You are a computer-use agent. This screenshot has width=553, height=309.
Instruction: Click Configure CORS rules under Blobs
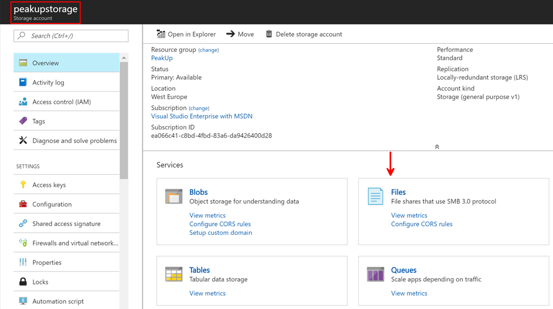[x=220, y=224]
